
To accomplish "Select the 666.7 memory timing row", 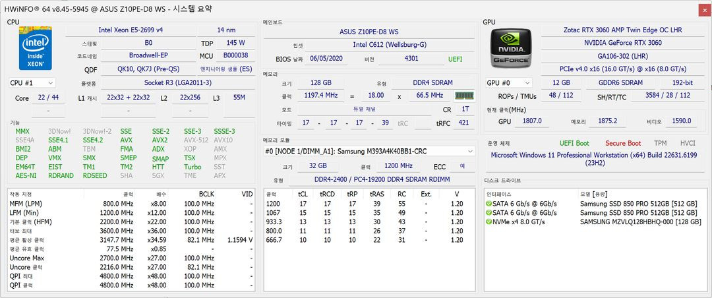I will pos(369,240).
